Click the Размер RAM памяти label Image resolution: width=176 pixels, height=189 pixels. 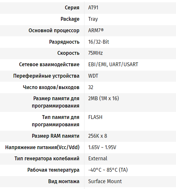pyautogui.click(x=55, y=136)
